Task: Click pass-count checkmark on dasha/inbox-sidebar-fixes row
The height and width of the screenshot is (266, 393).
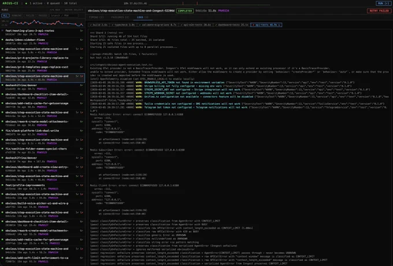Action: click(81, 40)
